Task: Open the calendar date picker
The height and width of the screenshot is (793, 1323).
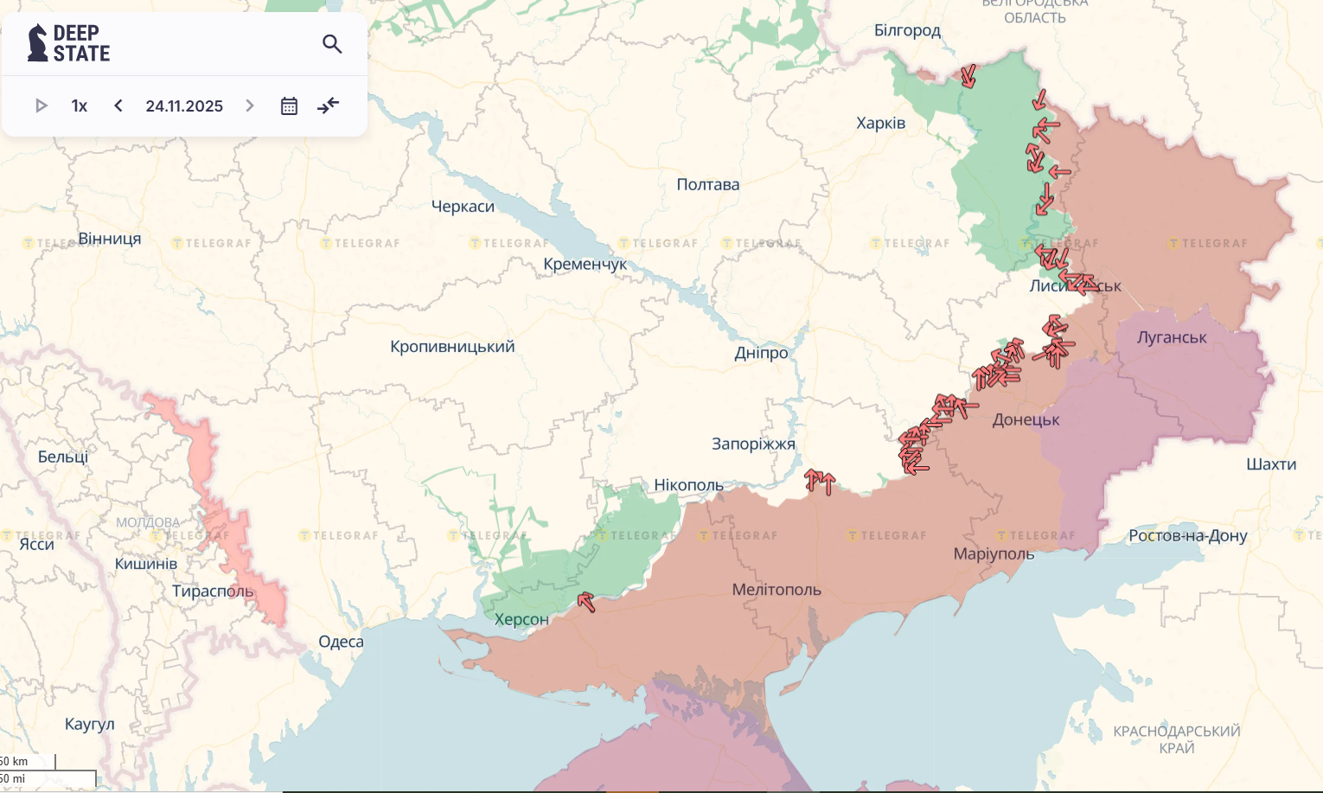Action: coord(289,106)
